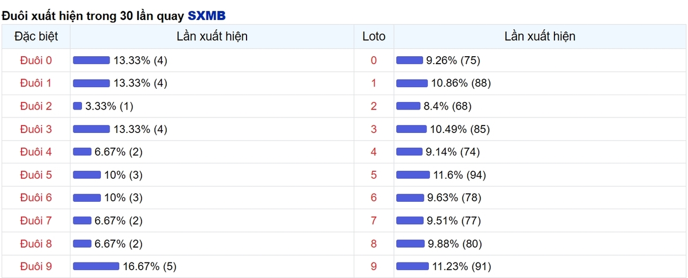Screen dimensions: 688x278
Task: Click the Lần xuất hiện header beside Loto
Action: [540, 37]
